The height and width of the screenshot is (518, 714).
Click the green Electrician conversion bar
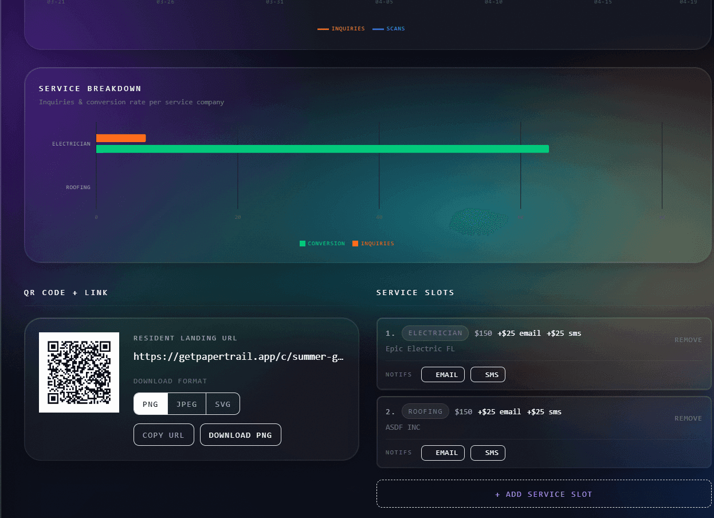(323, 149)
